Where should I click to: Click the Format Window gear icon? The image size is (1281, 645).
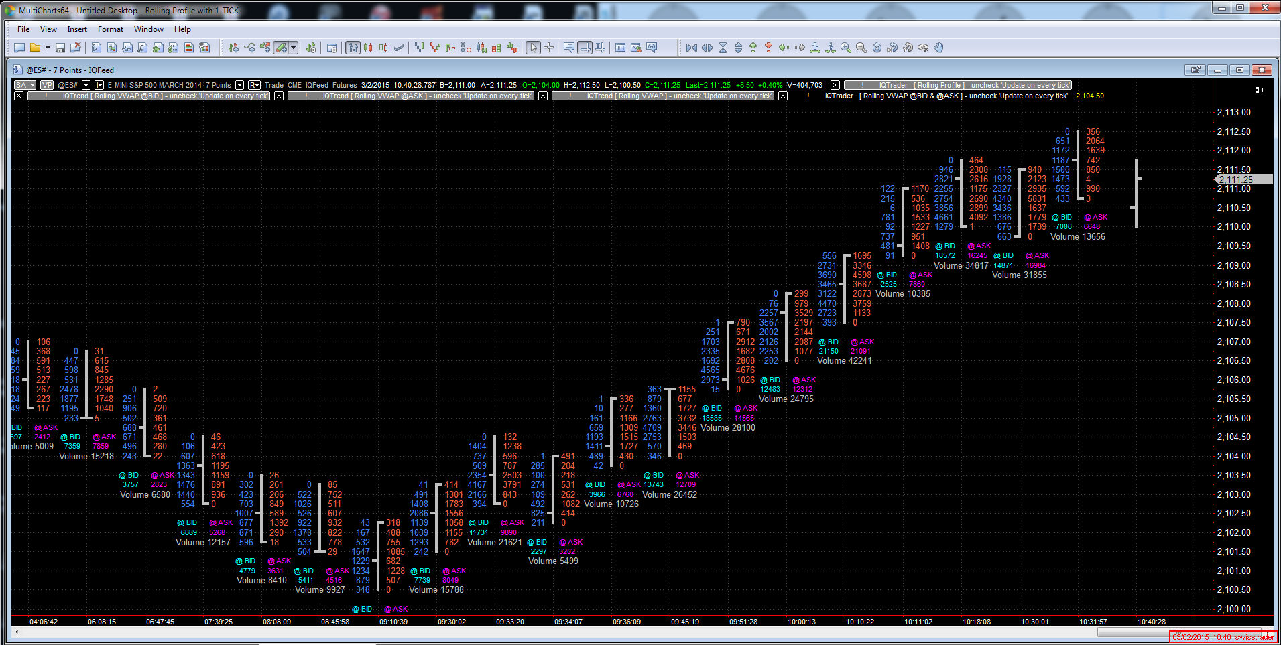tap(332, 48)
